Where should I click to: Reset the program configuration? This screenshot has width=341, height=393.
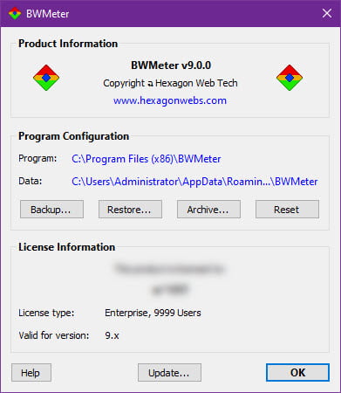tap(287, 210)
